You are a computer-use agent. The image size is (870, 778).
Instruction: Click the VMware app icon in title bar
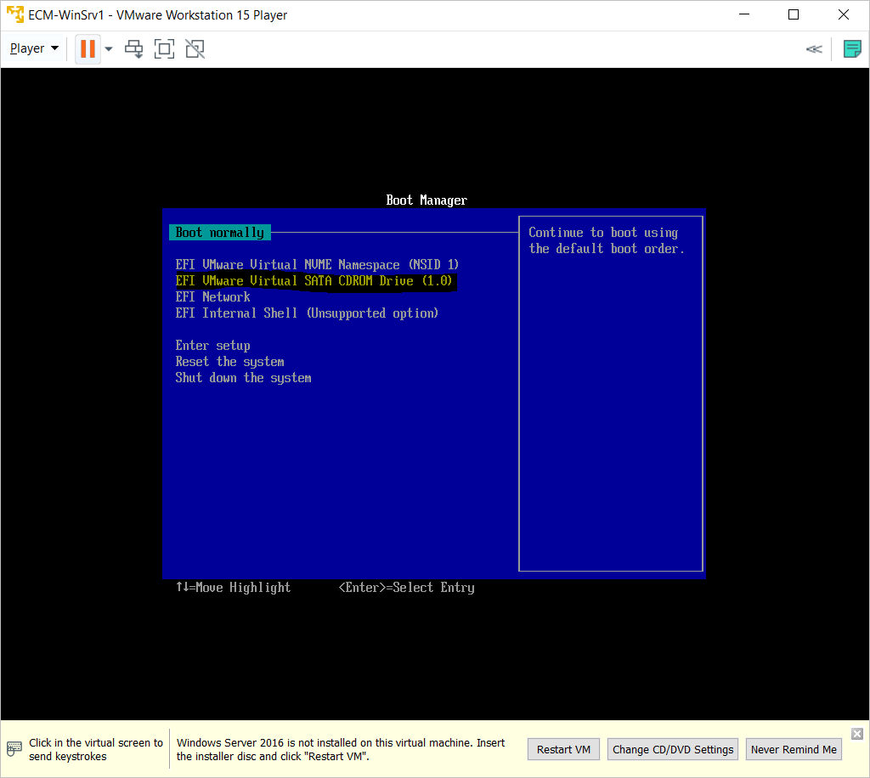pos(15,14)
